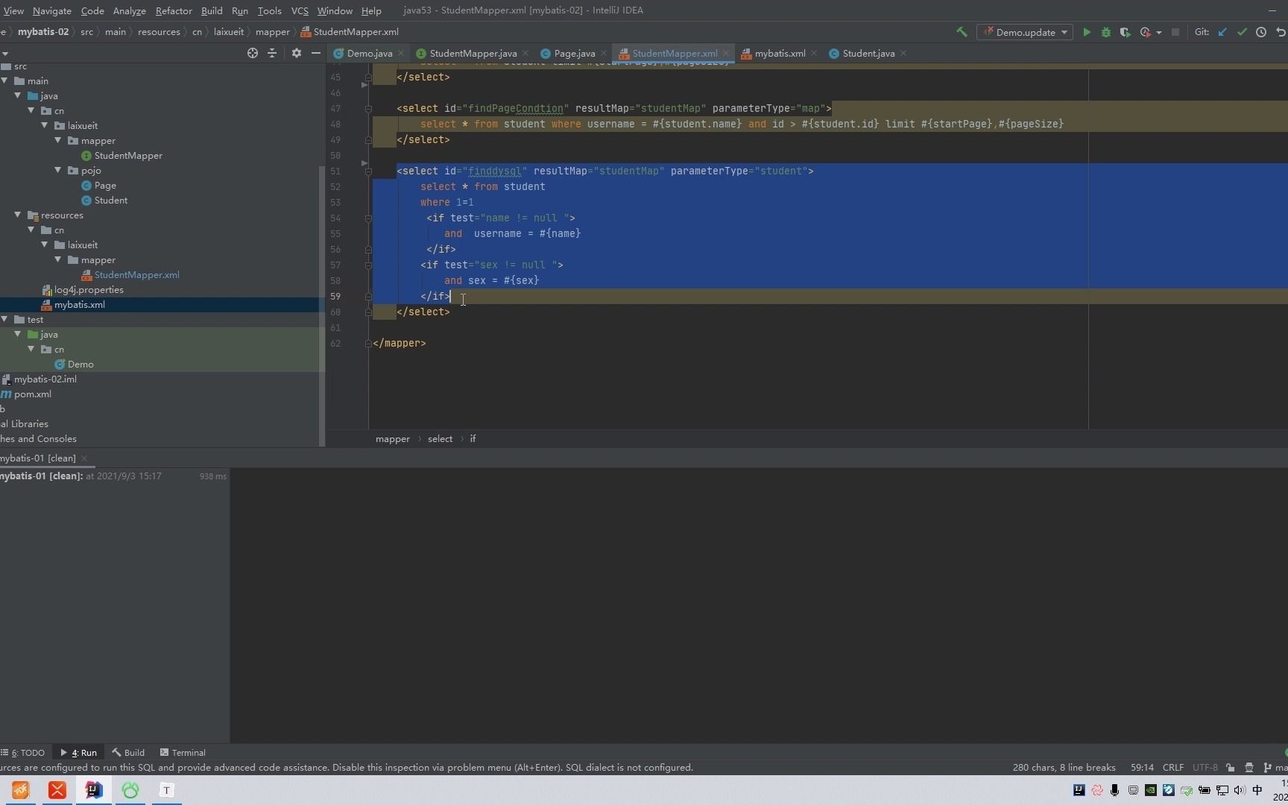Select StudentMapper.xml in project tree

point(136,274)
